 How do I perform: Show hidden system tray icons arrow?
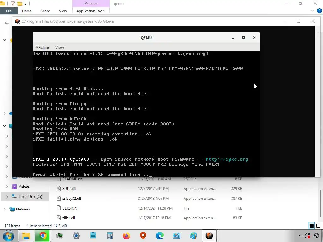(300, 236)
